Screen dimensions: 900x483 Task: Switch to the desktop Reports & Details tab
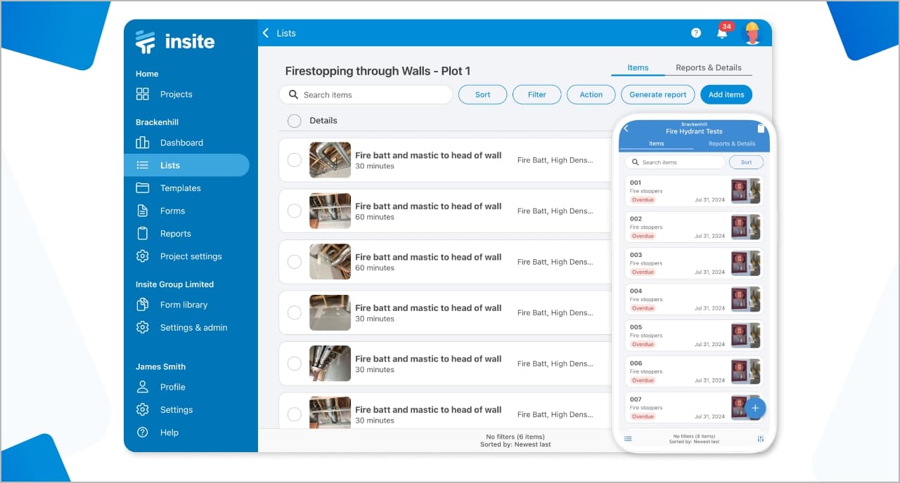pyautogui.click(x=709, y=68)
